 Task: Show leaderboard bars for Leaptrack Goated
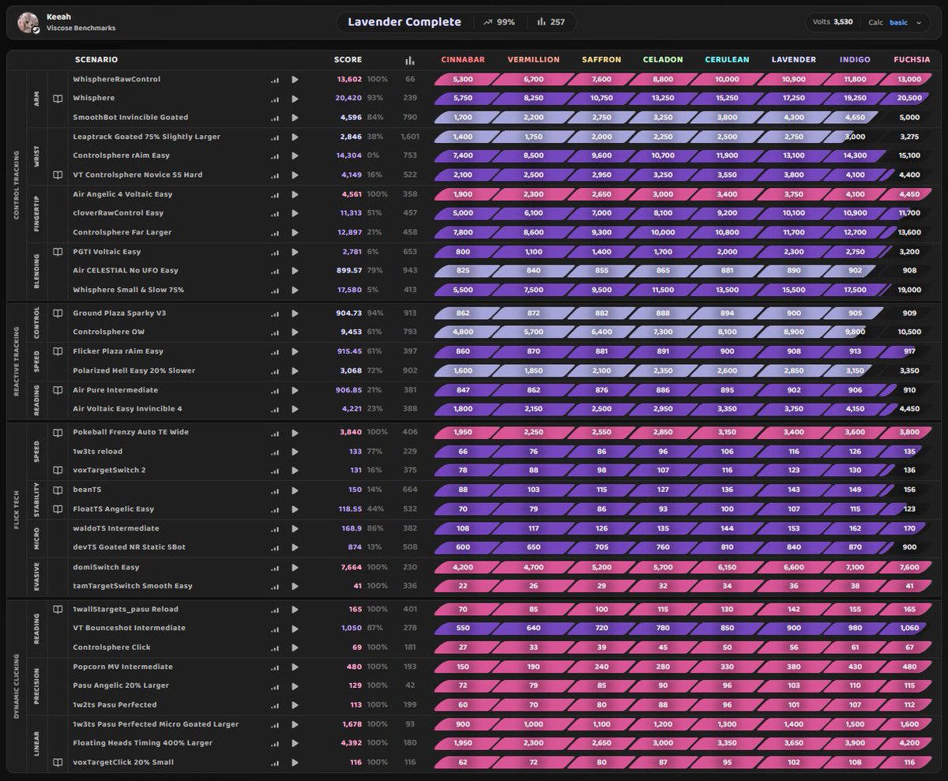[x=275, y=137]
